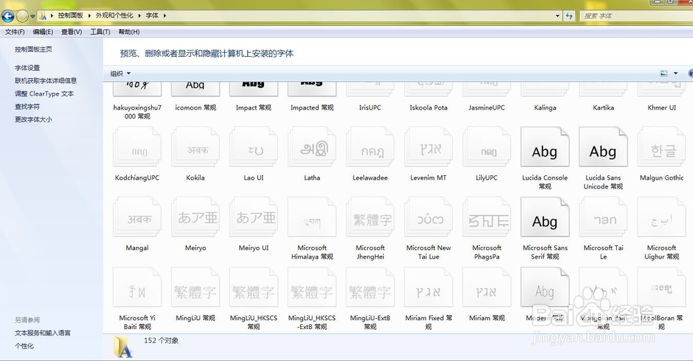693x361 pixels.
Task: Focus the 搜索 字体 search box
Action: (x=635, y=15)
